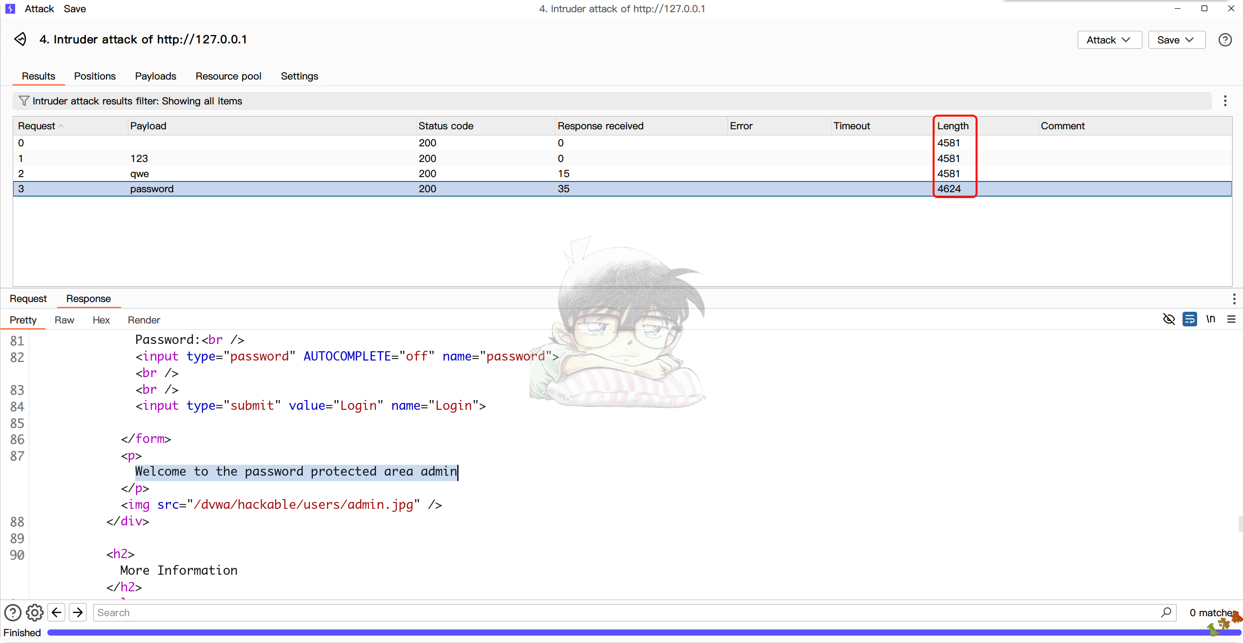Click the results filter bar 'Showing all items'

tap(612, 101)
